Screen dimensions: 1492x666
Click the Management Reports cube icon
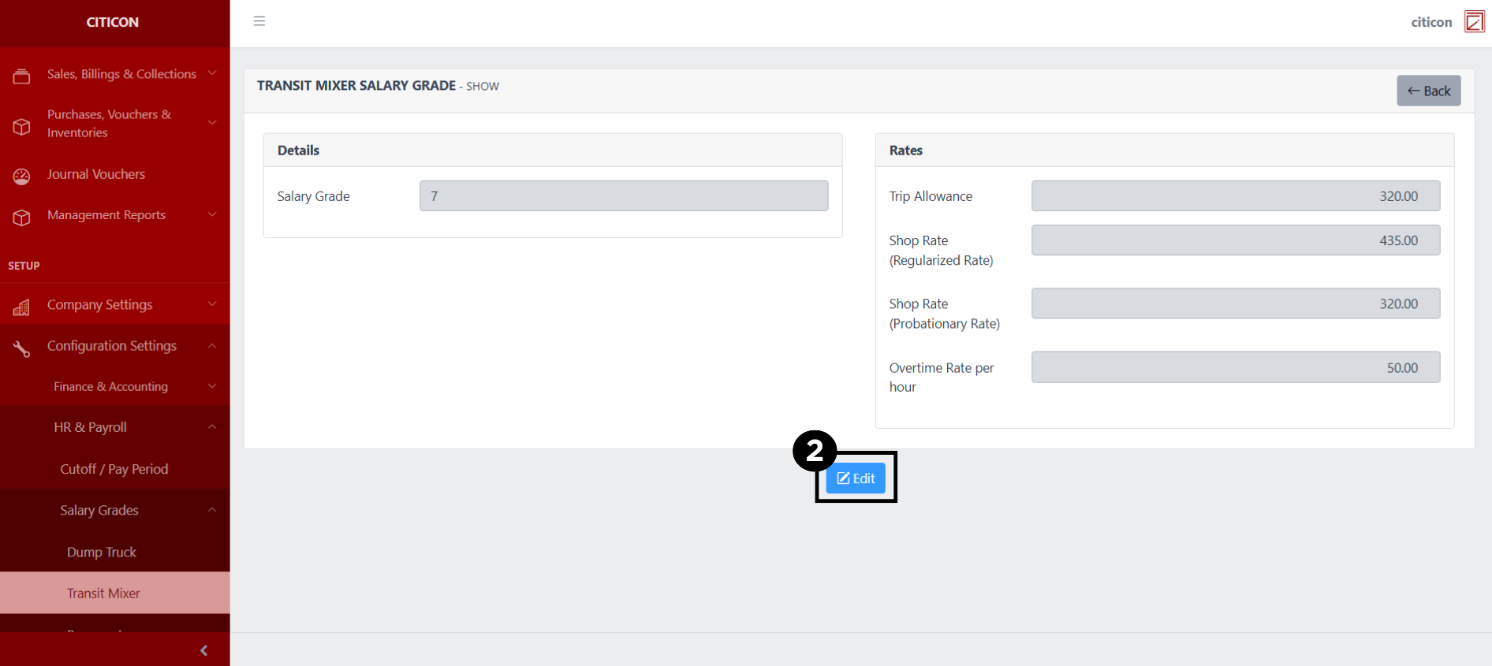point(21,217)
